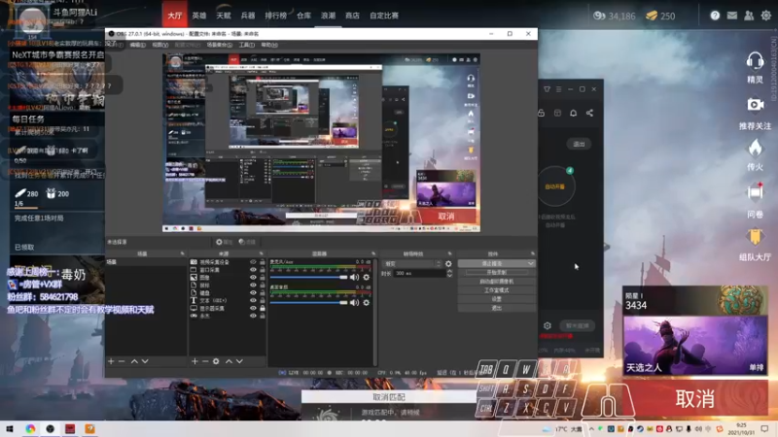Toggle visibility of 视频采集设备 source
778x437 pixels.
click(x=253, y=262)
